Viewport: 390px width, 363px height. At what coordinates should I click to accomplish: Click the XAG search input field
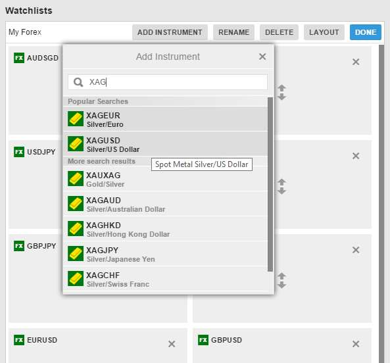pos(168,82)
